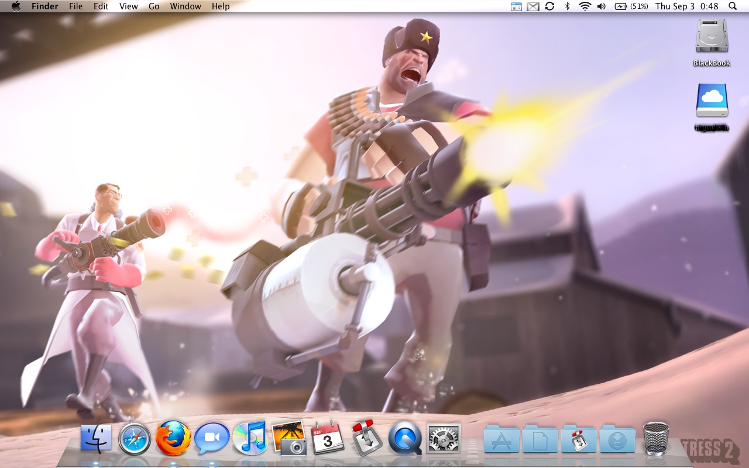
Task: Open the sync status menu icon
Action: [x=549, y=6]
